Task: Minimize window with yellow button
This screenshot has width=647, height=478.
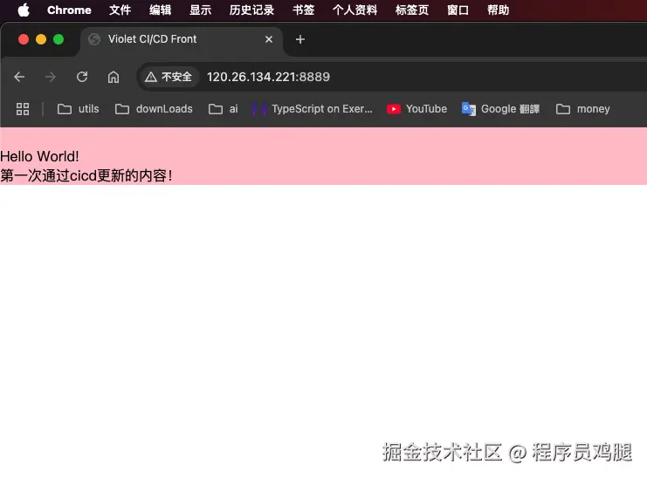Action: [41, 39]
